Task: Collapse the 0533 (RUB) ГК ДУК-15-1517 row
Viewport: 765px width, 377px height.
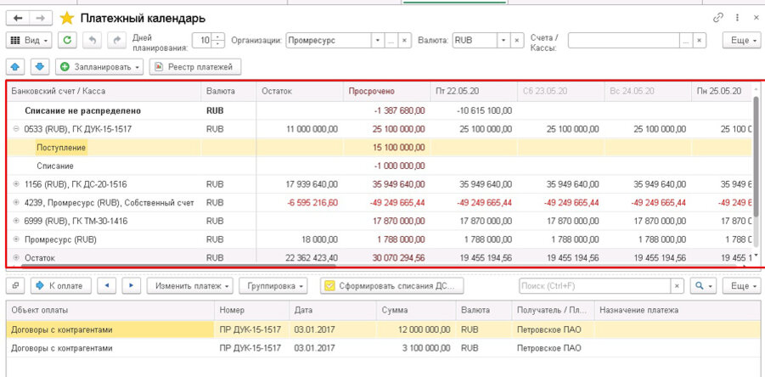Action: [x=15, y=129]
